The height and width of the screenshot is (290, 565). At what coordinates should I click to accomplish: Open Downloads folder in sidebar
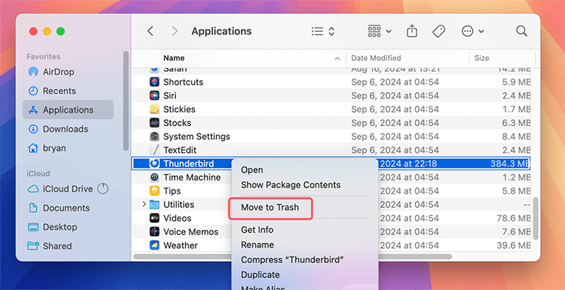coord(65,129)
